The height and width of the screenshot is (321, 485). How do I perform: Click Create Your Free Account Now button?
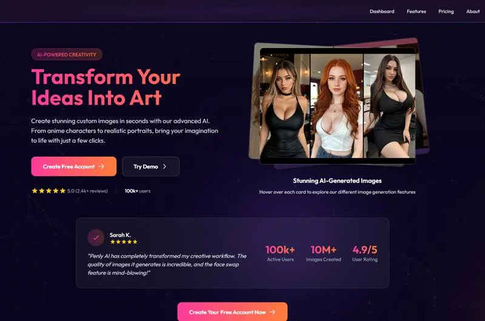click(232, 311)
